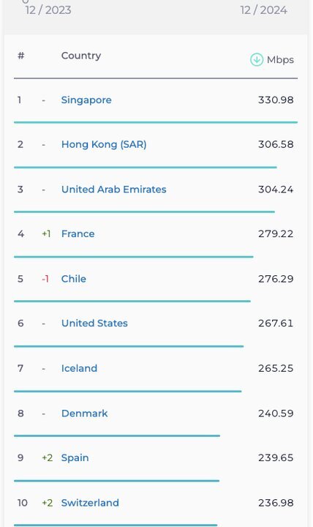Select the 12 / 2023 date label
The width and height of the screenshot is (313, 527).
pyautogui.click(x=48, y=10)
